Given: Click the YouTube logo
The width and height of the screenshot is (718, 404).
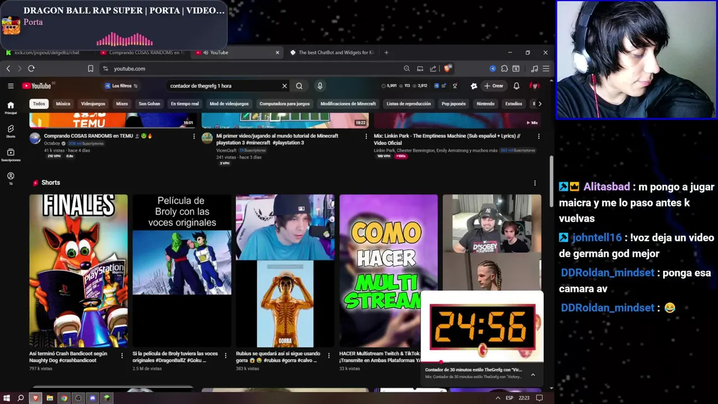Looking at the screenshot, I should pyautogui.click(x=38, y=86).
